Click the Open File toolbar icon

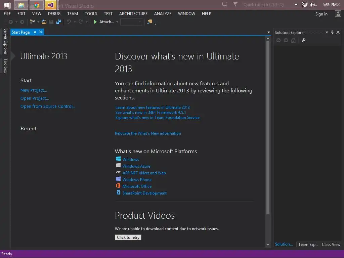point(44,22)
